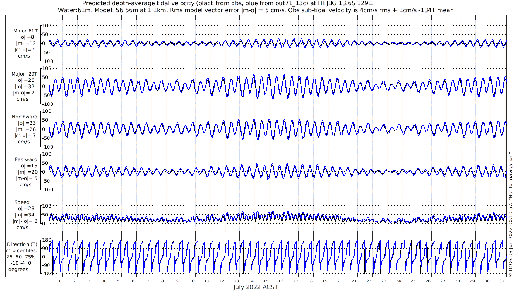This screenshot has height=295, width=517.
Task: Click the -50 tick of the Eastward panel
Action: pyautogui.click(x=47, y=181)
